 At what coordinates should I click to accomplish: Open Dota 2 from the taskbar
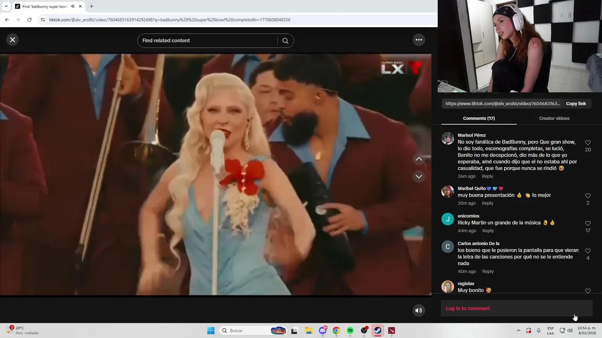point(391,330)
